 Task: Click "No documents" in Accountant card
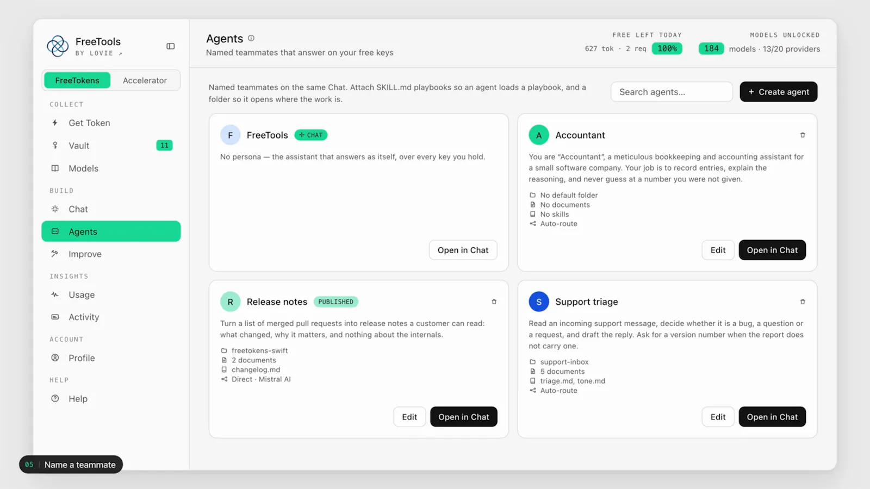565,205
